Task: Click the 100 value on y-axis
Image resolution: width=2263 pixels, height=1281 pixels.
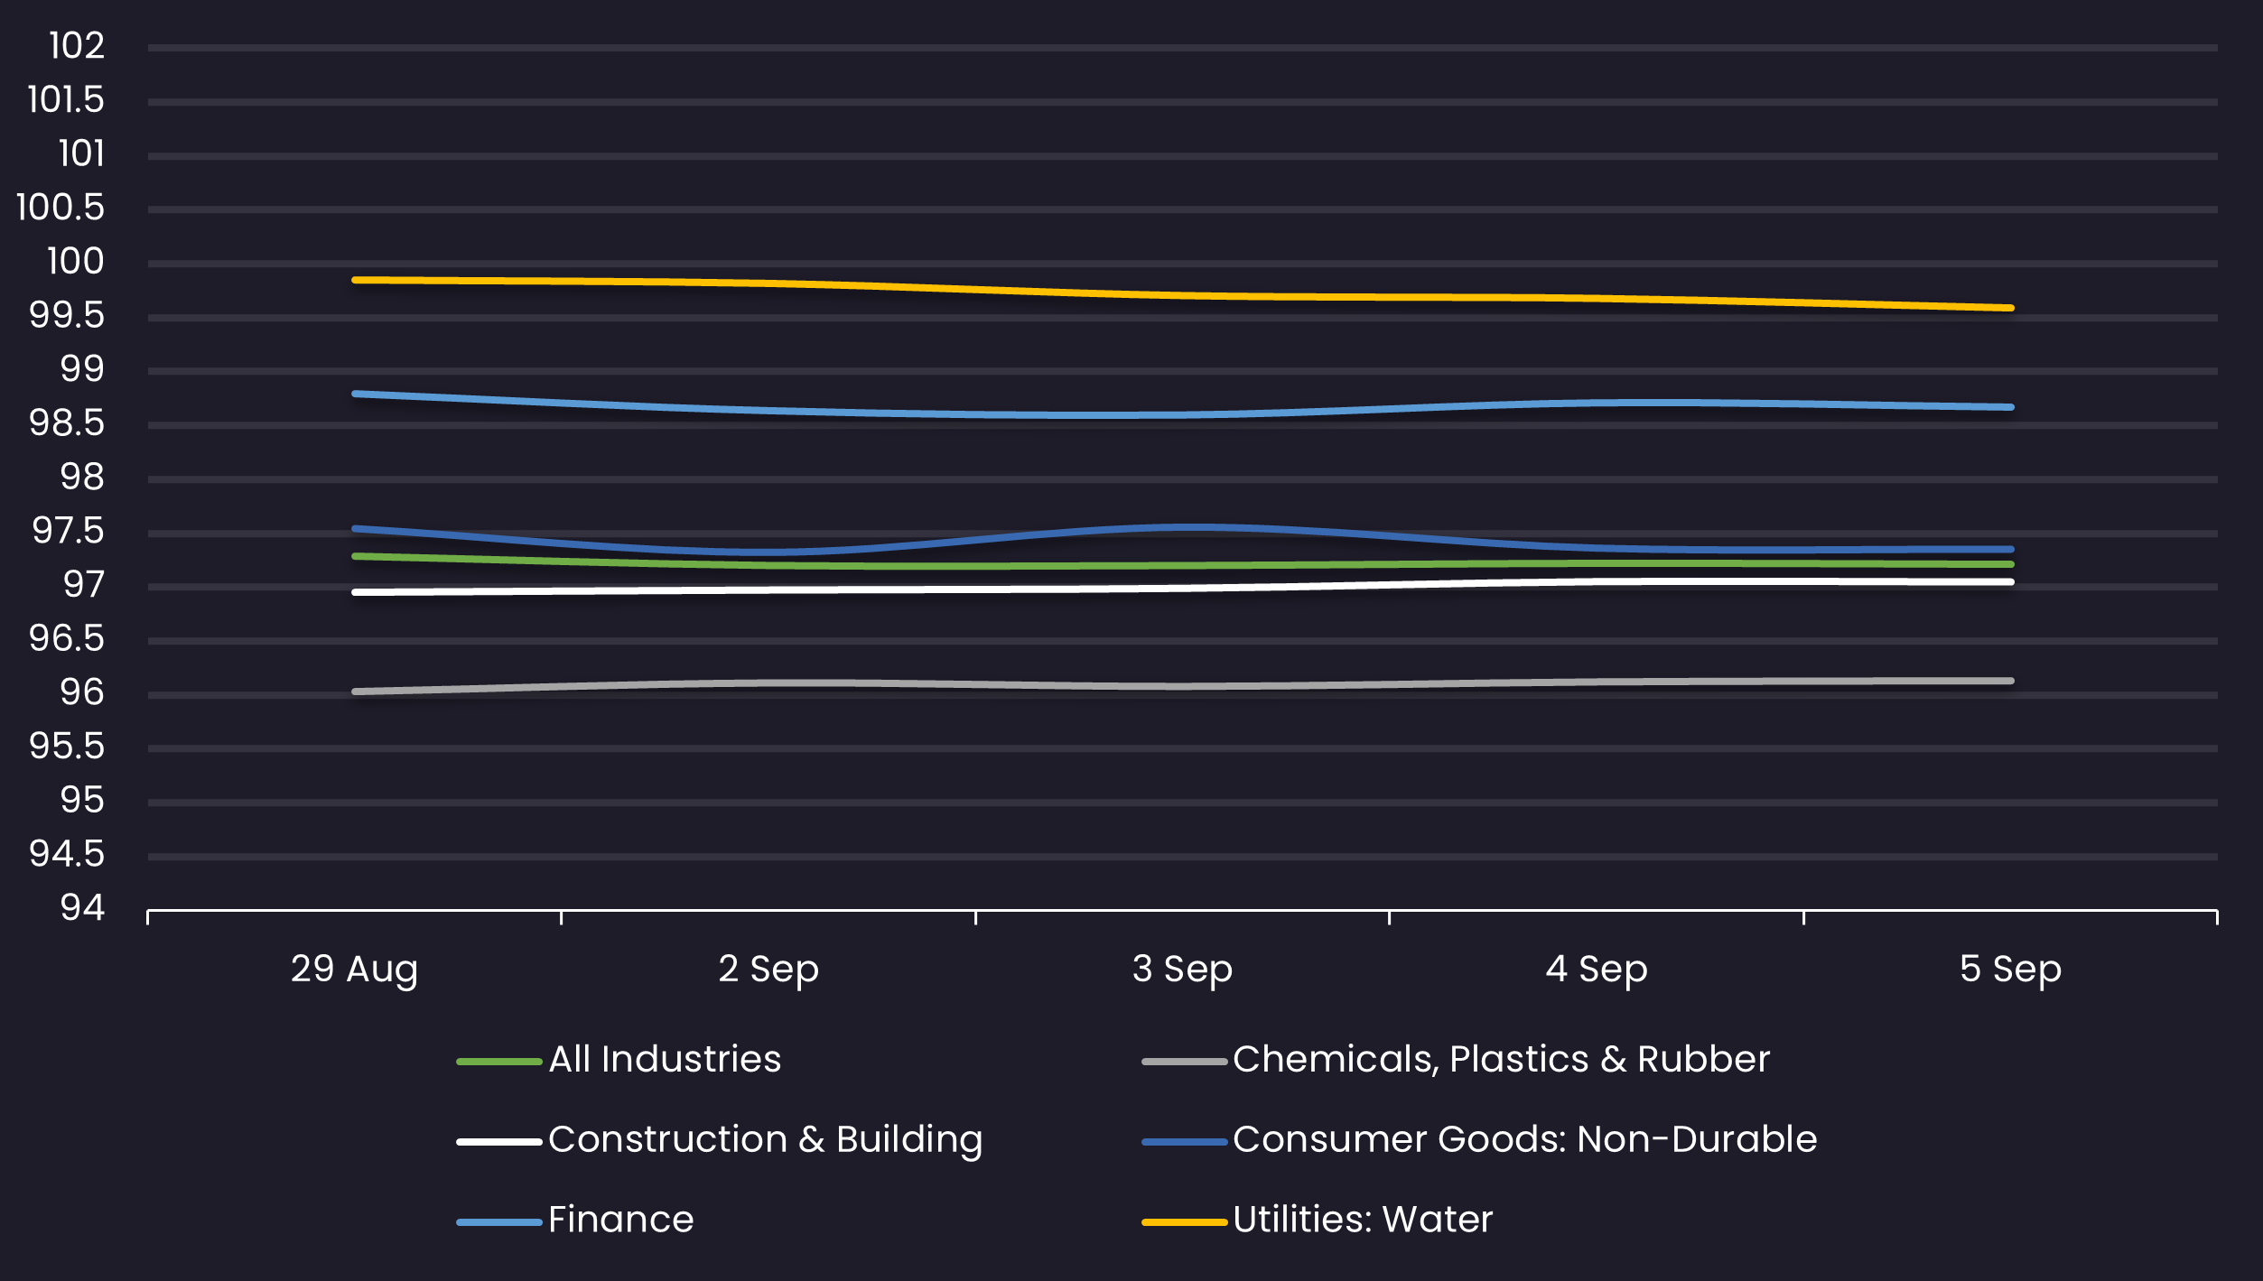Action: pos(76,262)
